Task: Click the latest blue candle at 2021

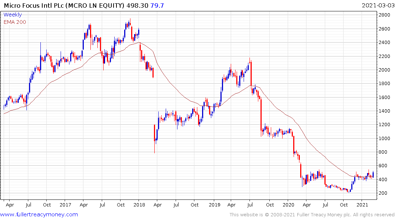Action: click(373, 174)
